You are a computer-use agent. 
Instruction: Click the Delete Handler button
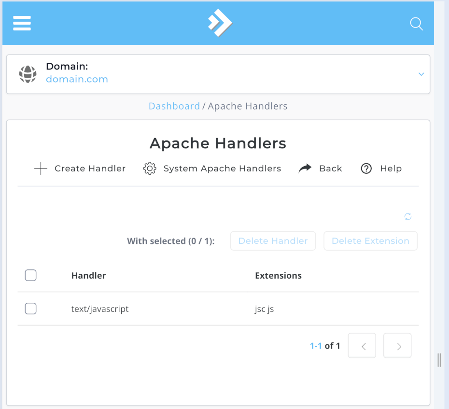273,240
